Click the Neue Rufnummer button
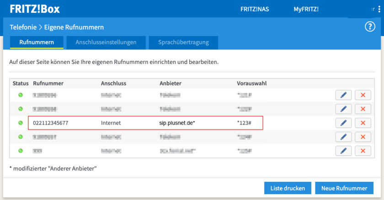The height and width of the screenshot is (200, 384). (344, 188)
